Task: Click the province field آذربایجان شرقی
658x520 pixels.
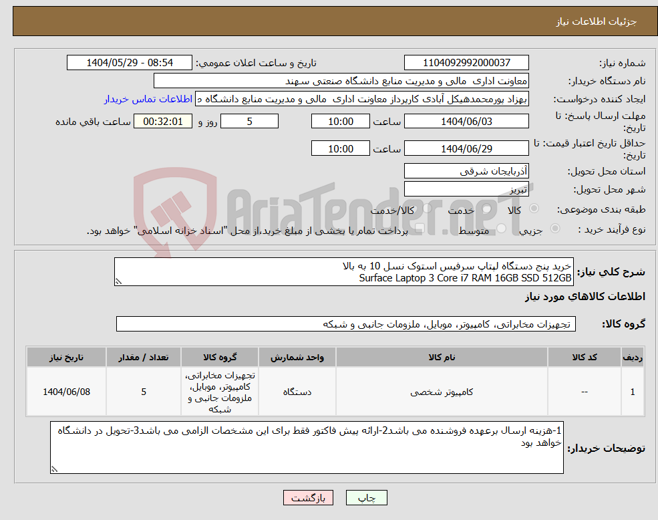Action: [x=466, y=171]
